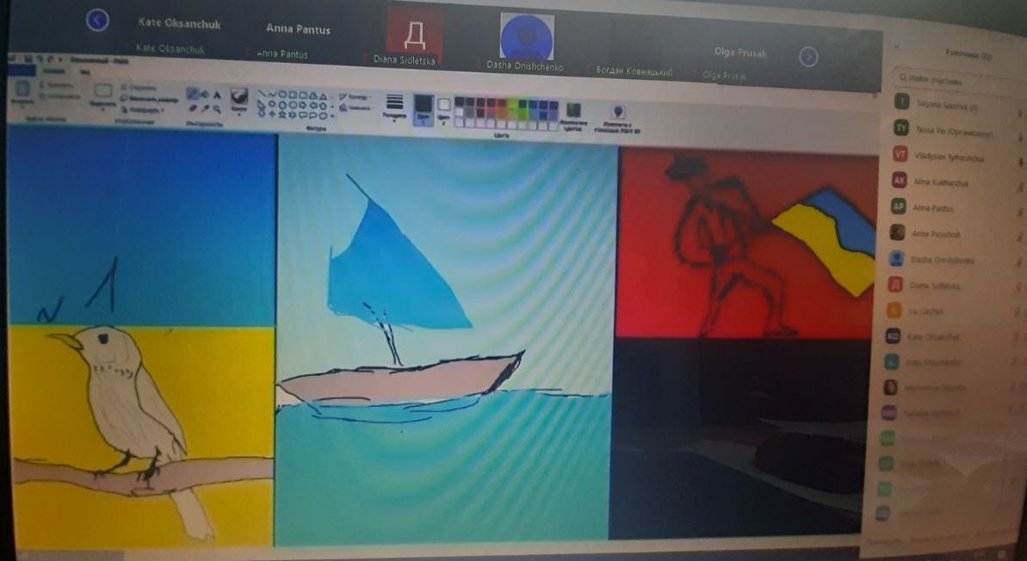The image size is (1027, 561).
Task: Pick the red swatch in palette
Action: point(491,102)
